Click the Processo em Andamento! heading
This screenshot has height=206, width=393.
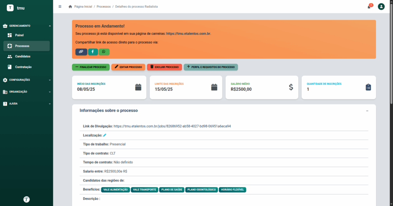tap(100, 26)
